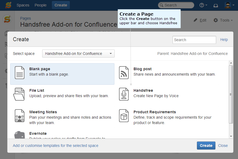The width and height of the screenshot is (238, 159).
Task: Click 'Create New Page by Voice' description
Action: pyautogui.click(x=156, y=96)
